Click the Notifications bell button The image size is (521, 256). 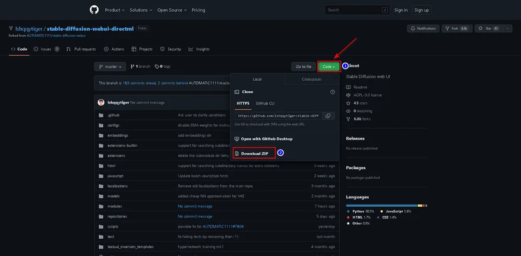[423, 29]
